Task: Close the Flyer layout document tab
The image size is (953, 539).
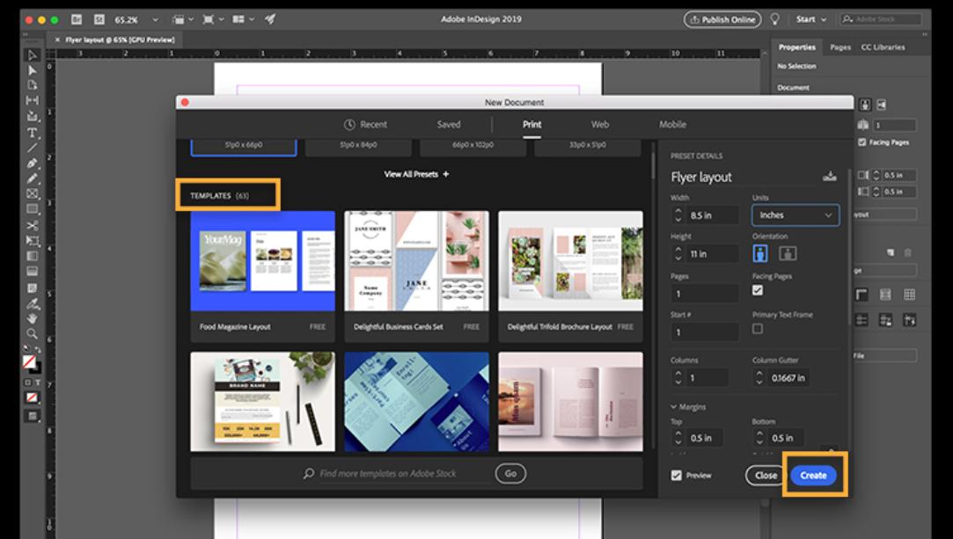Action: 58,40
